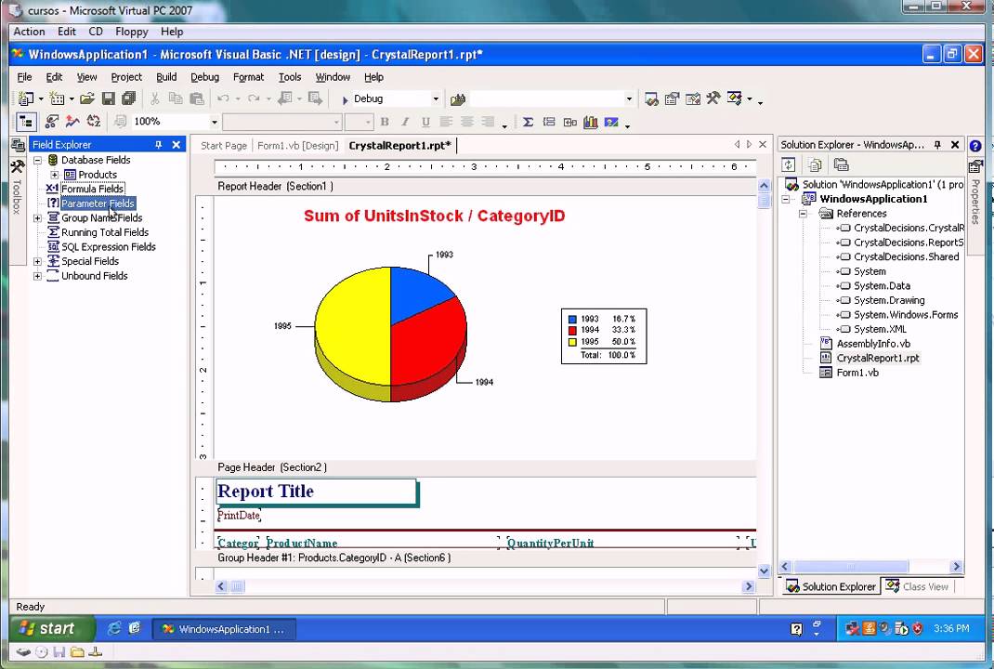The height and width of the screenshot is (669, 994).
Task: Open the 100% zoom dropdown
Action: (215, 122)
